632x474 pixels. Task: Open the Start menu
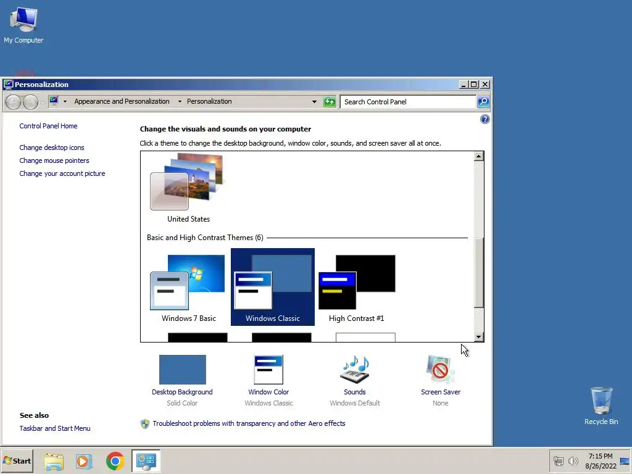[x=17, y=461]
